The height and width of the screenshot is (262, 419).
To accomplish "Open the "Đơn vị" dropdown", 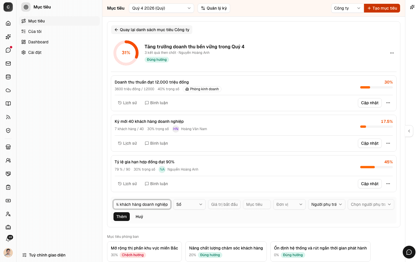I will pos(290,204).
